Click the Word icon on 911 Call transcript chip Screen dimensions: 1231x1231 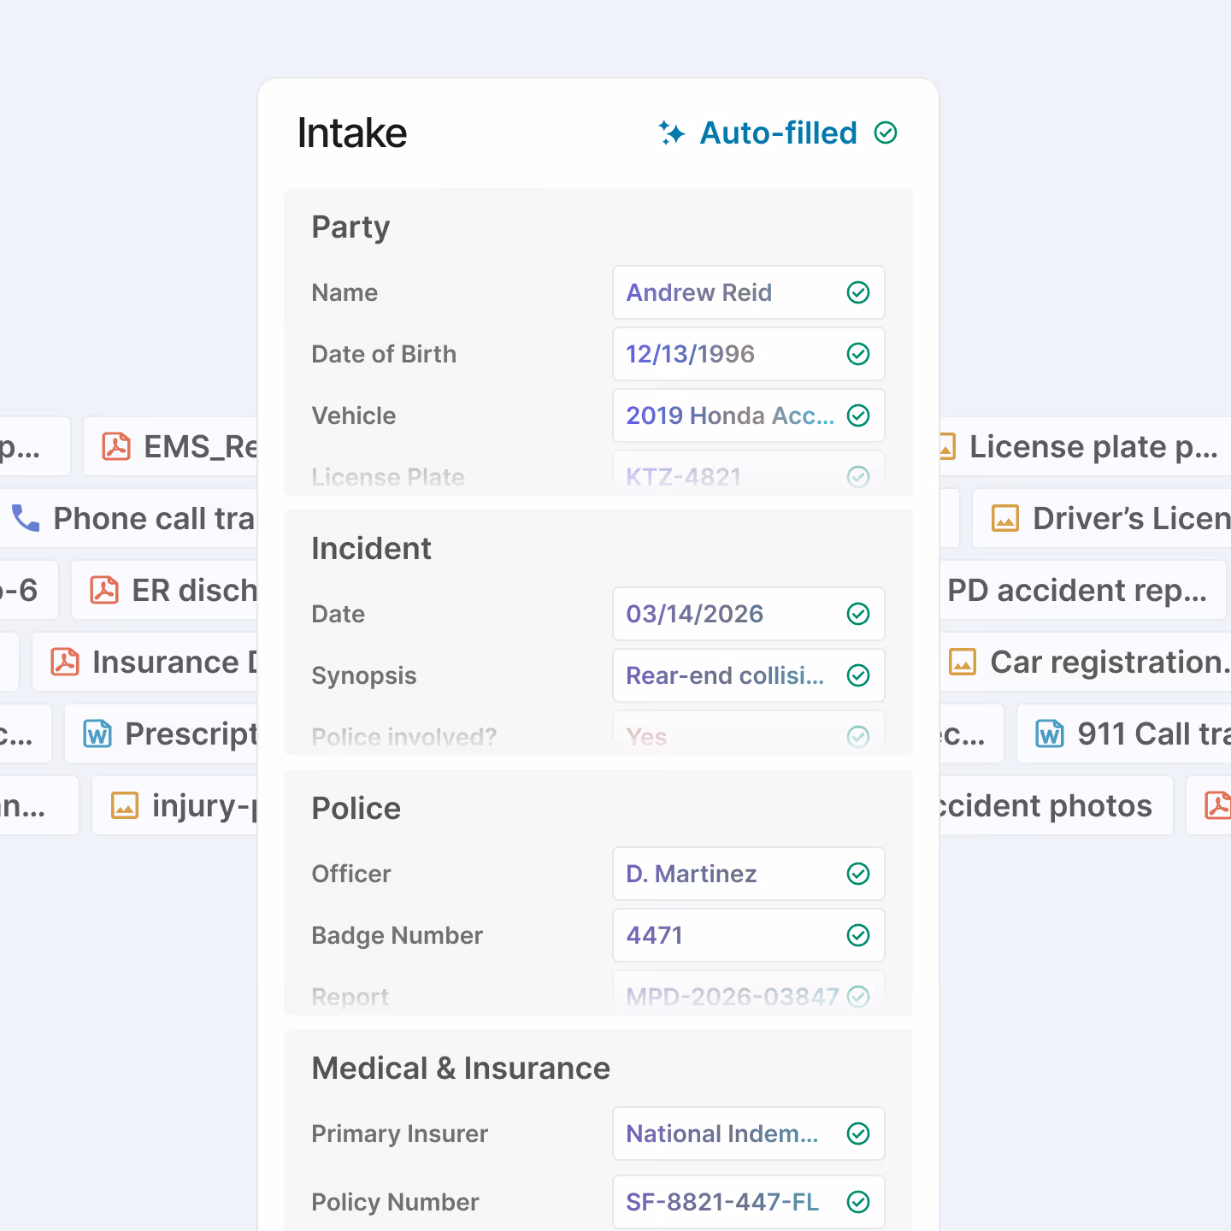click(x=1050, y=733)
